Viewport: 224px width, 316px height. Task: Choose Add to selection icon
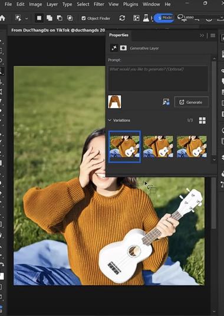50,18
